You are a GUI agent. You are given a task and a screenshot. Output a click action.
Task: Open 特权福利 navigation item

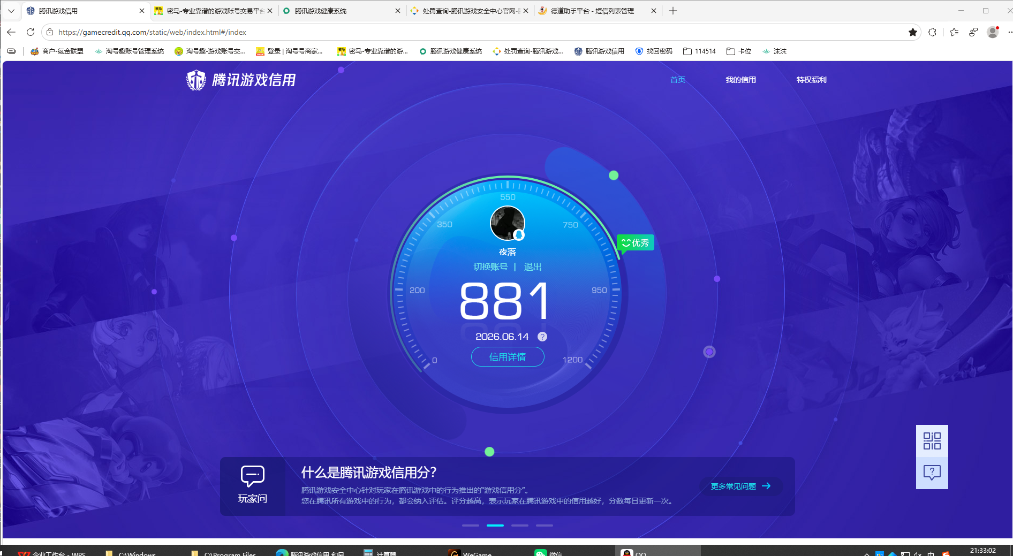click(812, 80)
